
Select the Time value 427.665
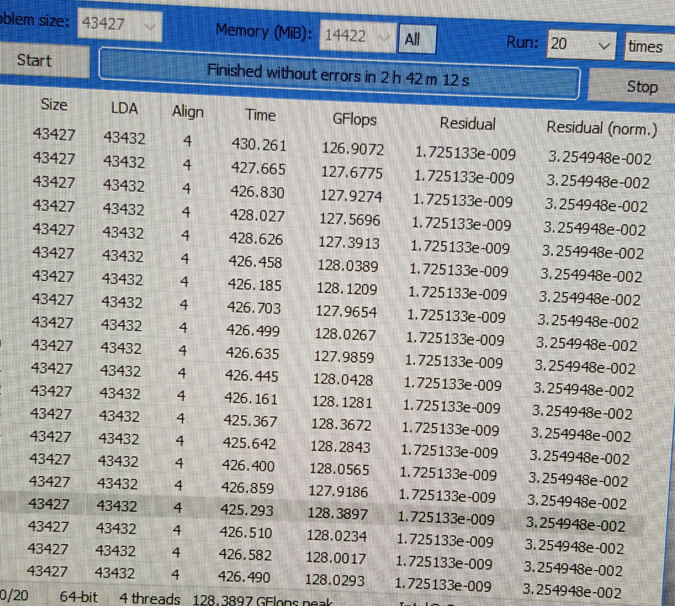(x=258, y=168)
